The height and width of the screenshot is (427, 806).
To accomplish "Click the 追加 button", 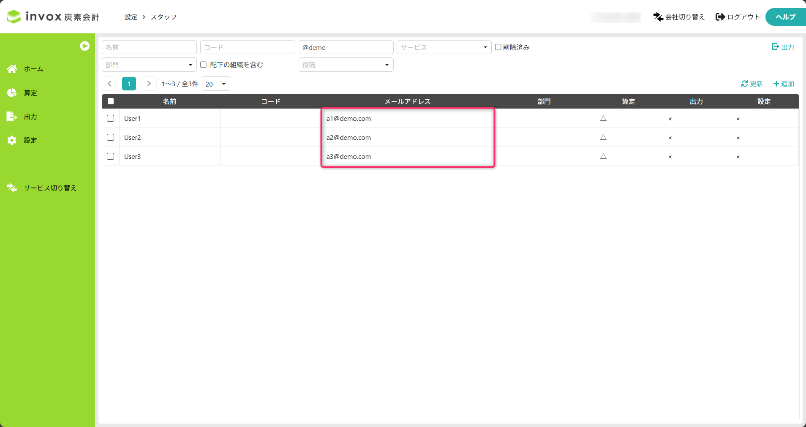I will [x=784, y=84].
